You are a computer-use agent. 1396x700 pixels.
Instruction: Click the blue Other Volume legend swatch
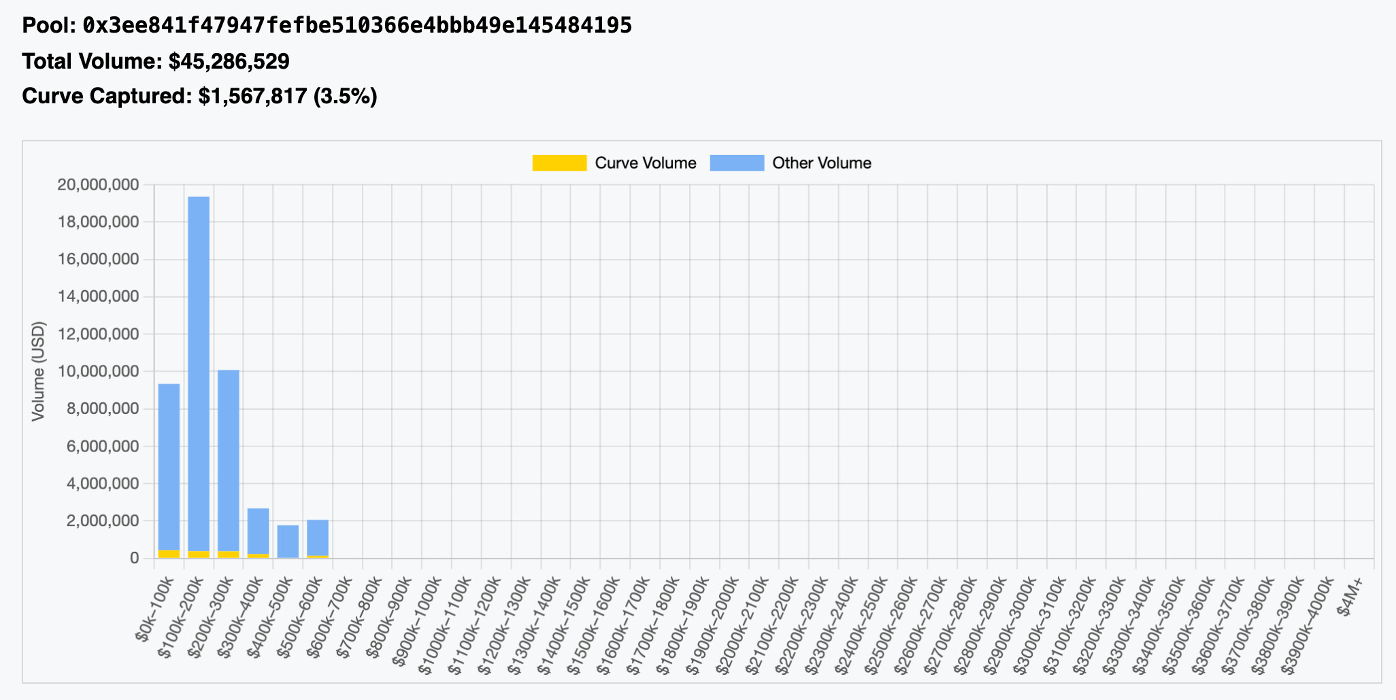pyautogui.click(x=737, y=163)
